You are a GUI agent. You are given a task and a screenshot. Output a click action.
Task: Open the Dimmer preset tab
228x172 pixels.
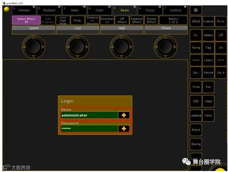pyautogui.click(x=24, y=10)
